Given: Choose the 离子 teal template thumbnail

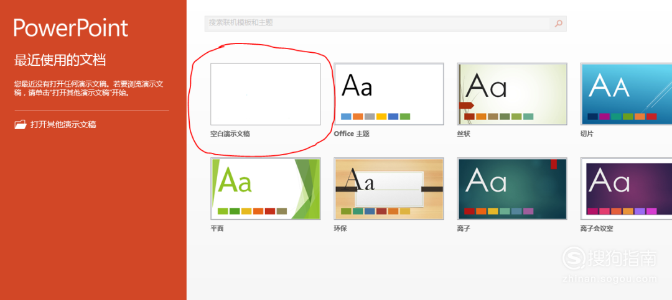Looking at the screenshot, I should pyautogui.click(x=512, y=189).
